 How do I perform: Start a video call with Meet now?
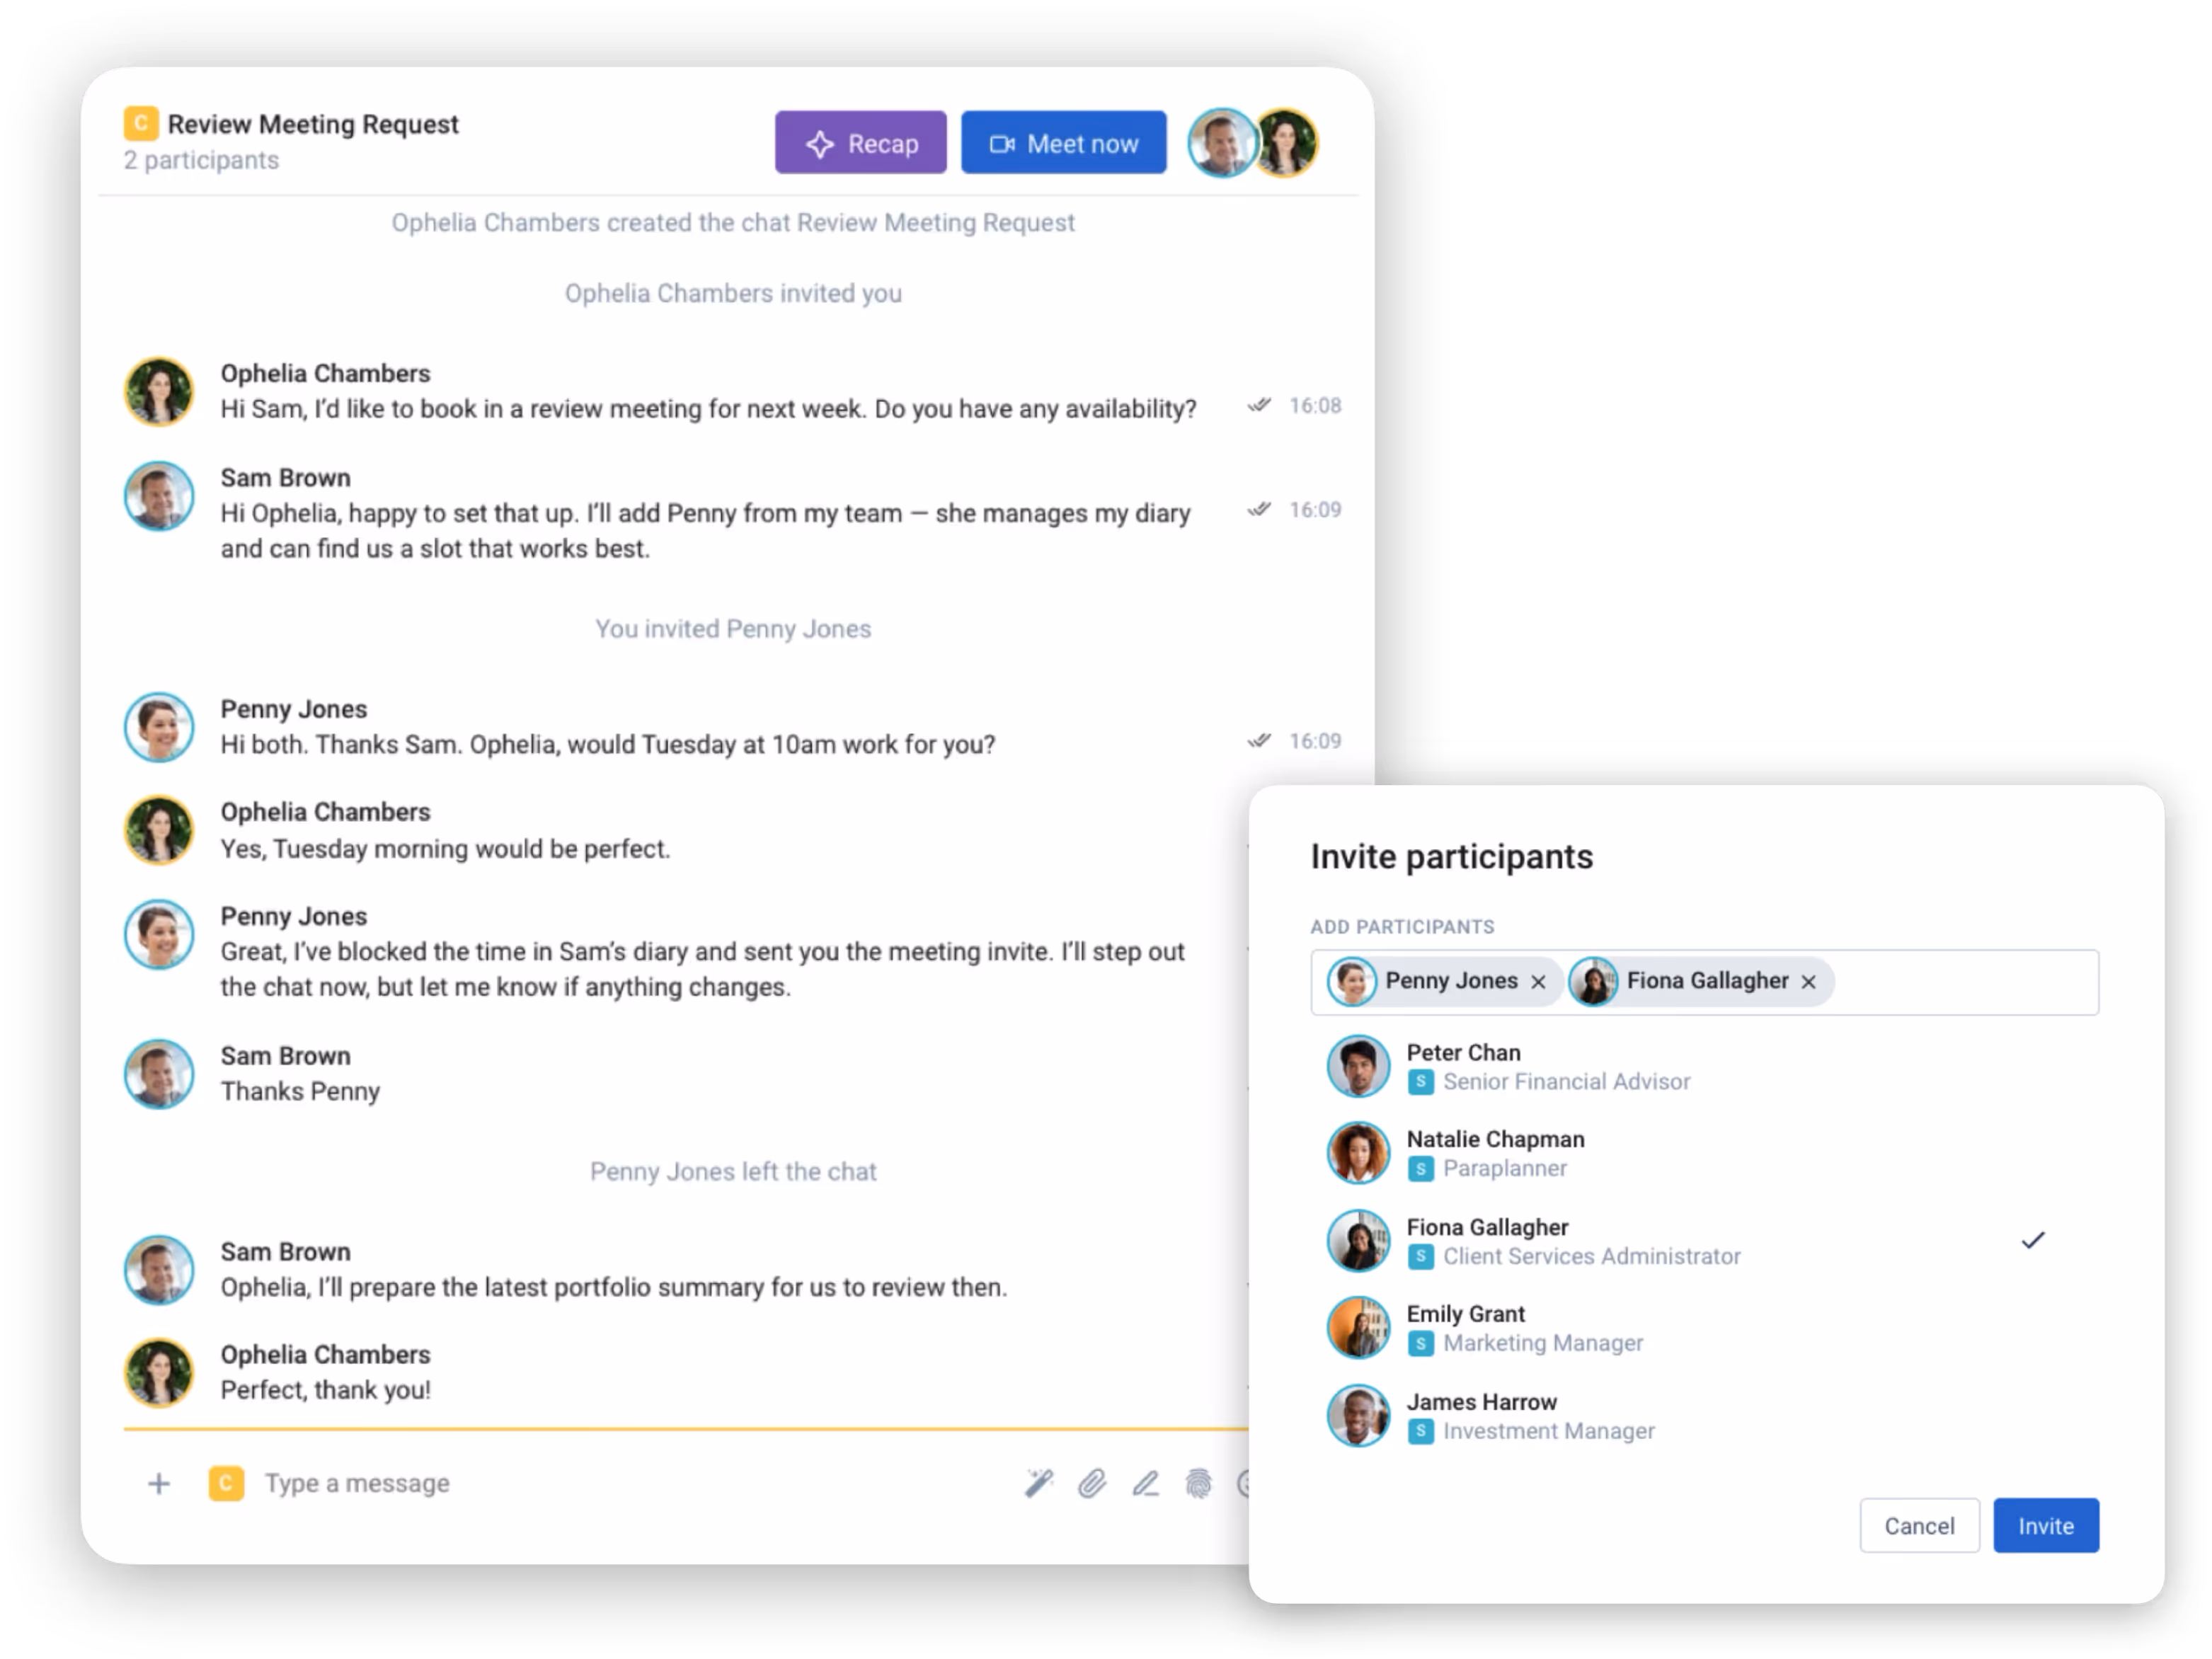coord(1063,143)
